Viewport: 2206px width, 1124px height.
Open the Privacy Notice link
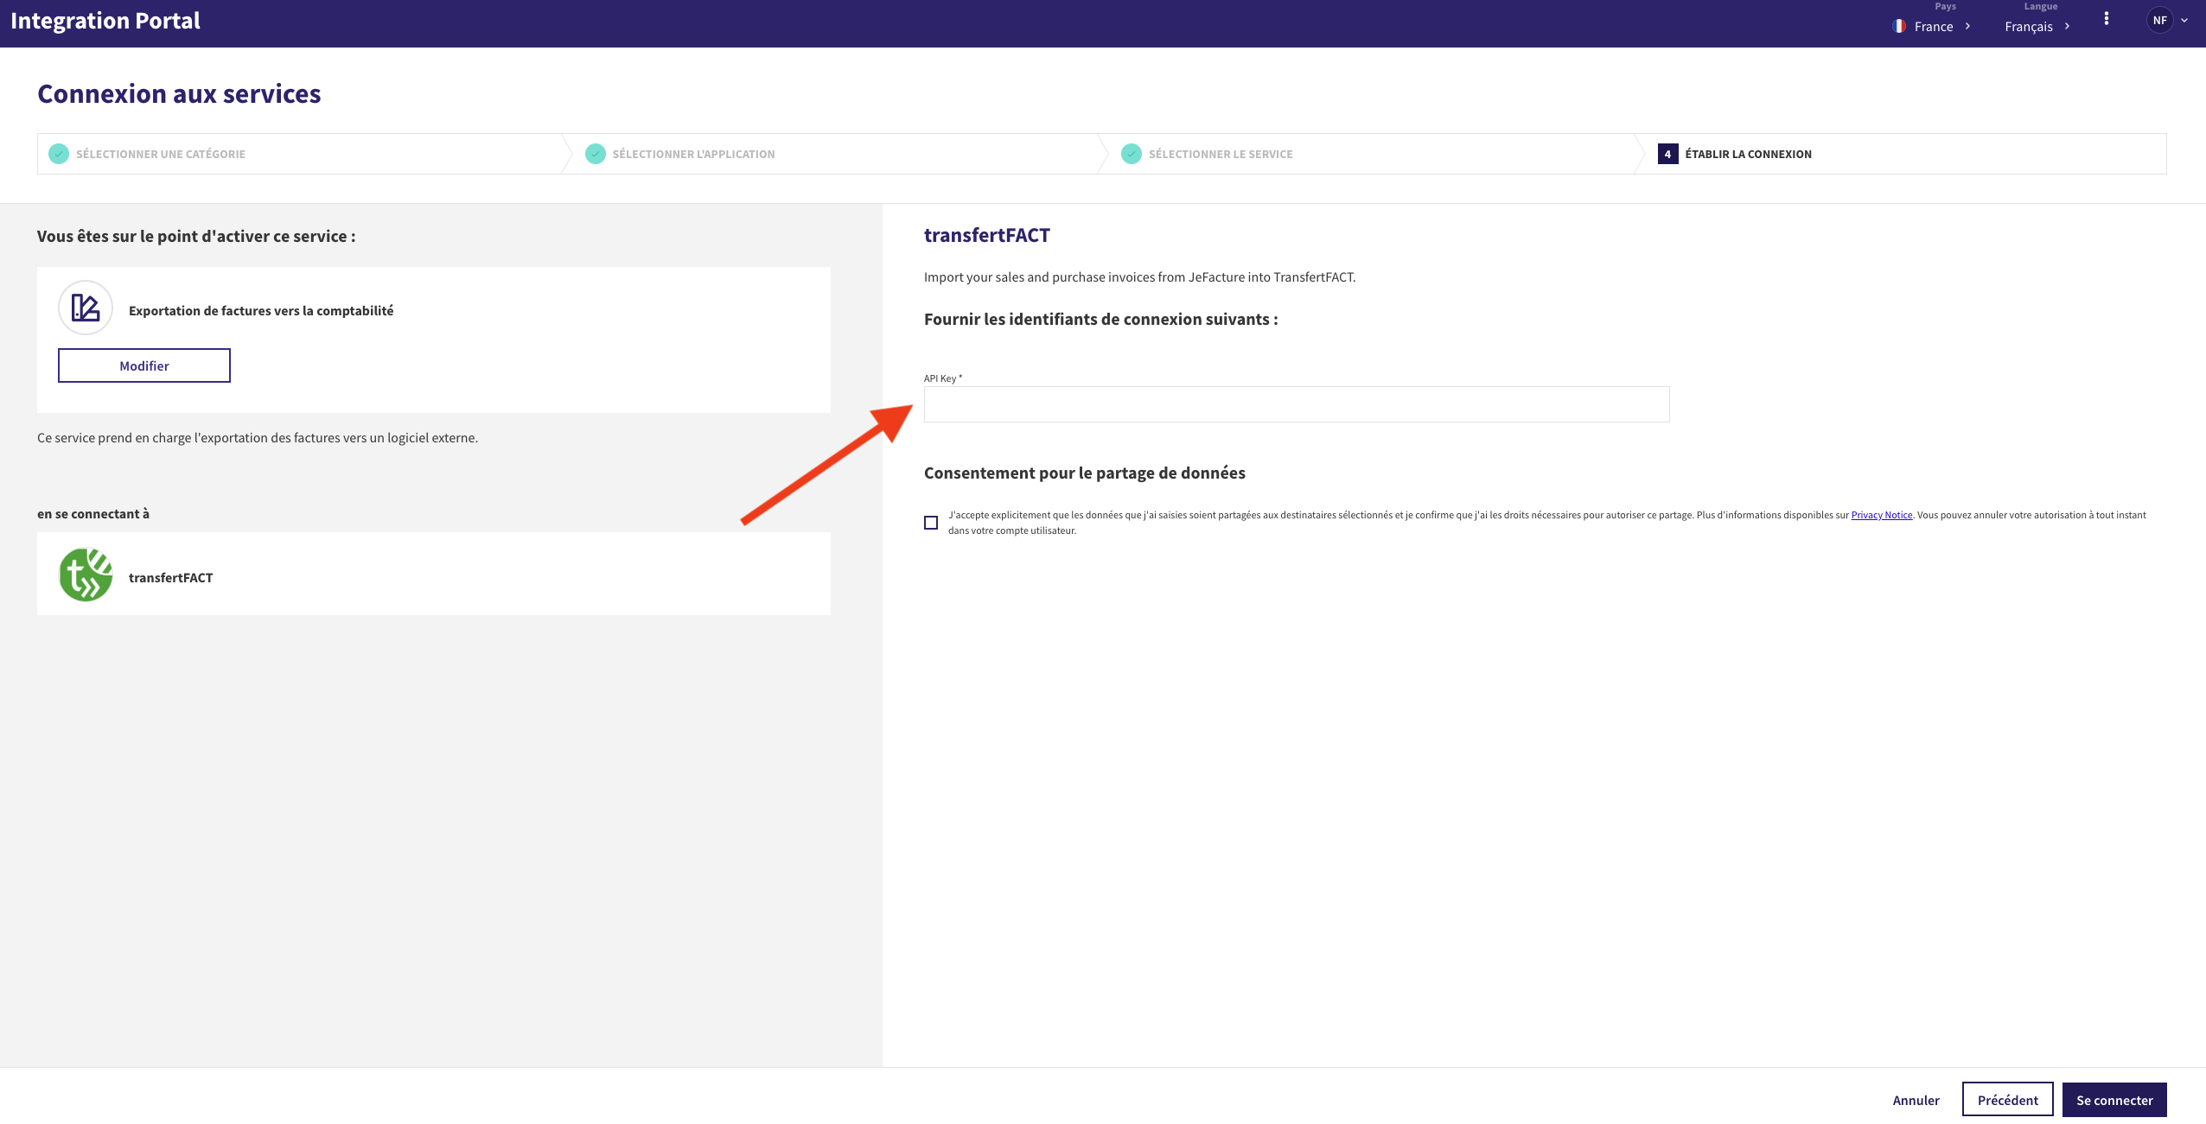[1881, 515]
